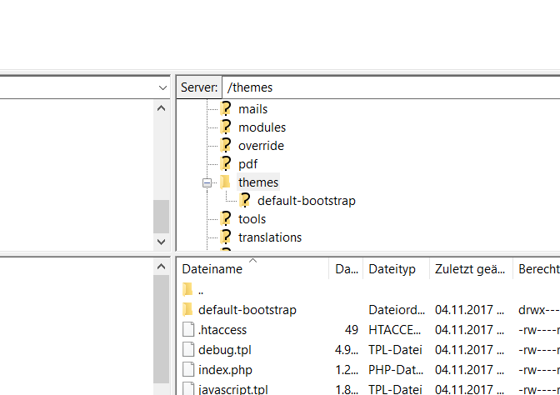Click the translations folder question-mark icon
This screenshot has height=395, width=560.
[226, 237]
